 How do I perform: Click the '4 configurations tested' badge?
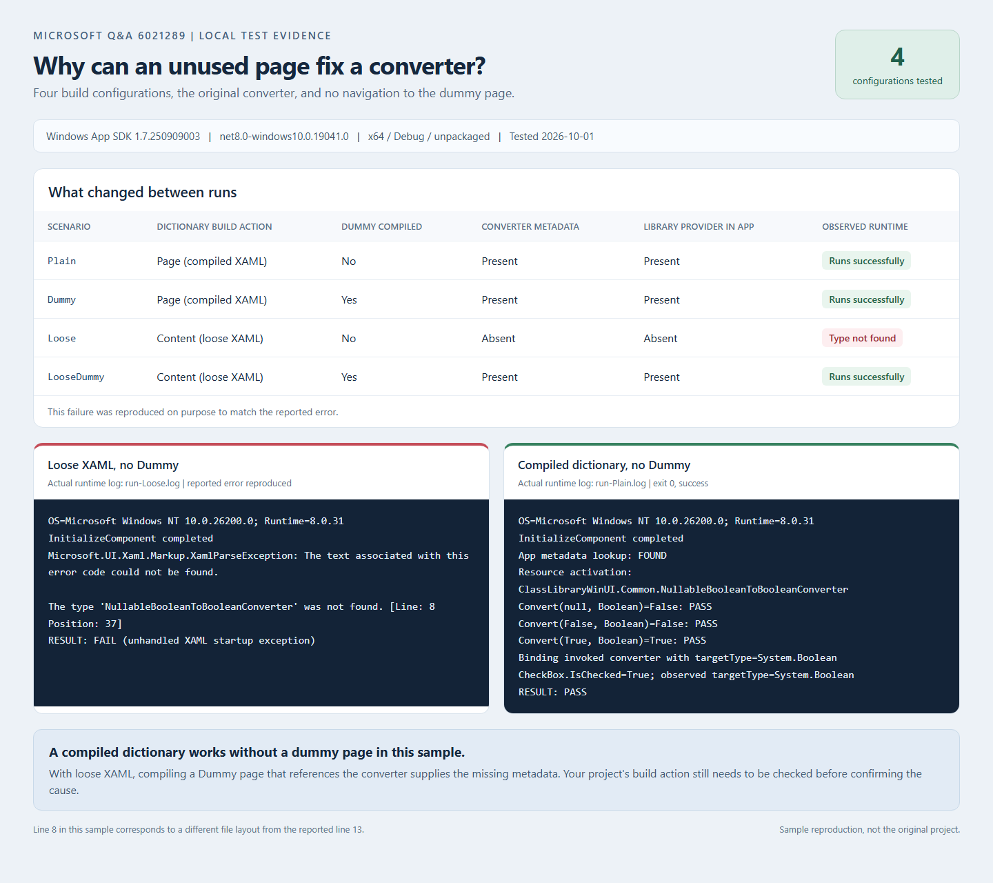(897, 65)
